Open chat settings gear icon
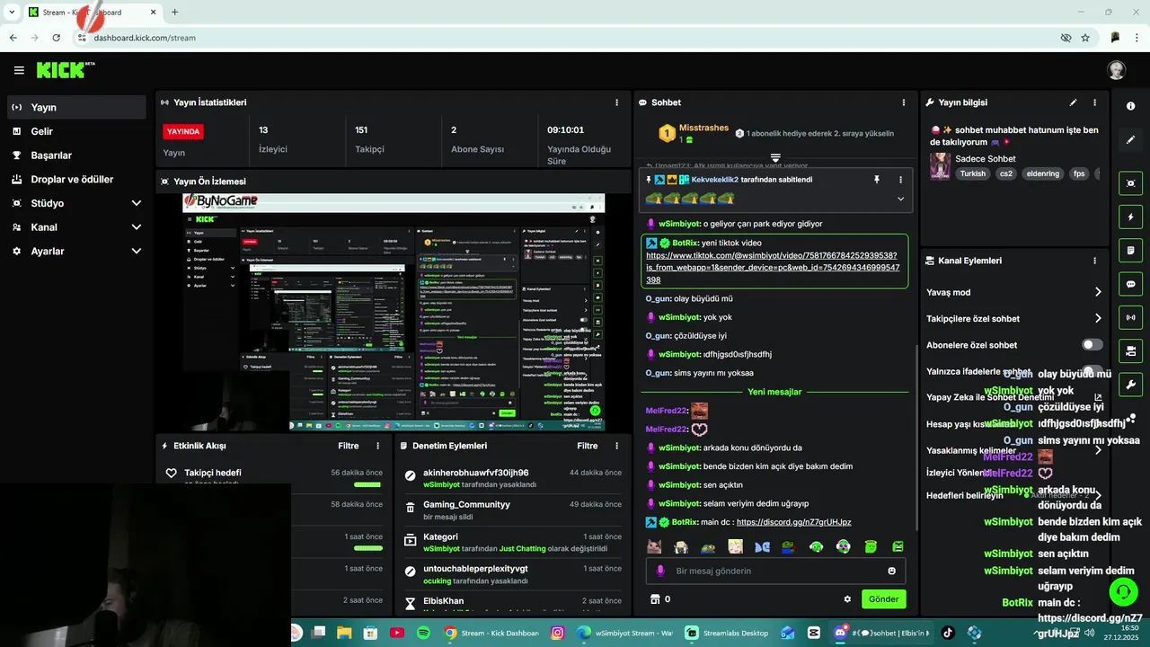Screen dimensions: 1150x647 [847, 599]
